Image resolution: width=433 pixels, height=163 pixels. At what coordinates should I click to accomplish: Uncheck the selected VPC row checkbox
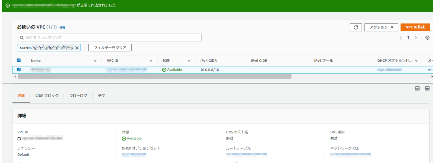click(x=19, y=70)
